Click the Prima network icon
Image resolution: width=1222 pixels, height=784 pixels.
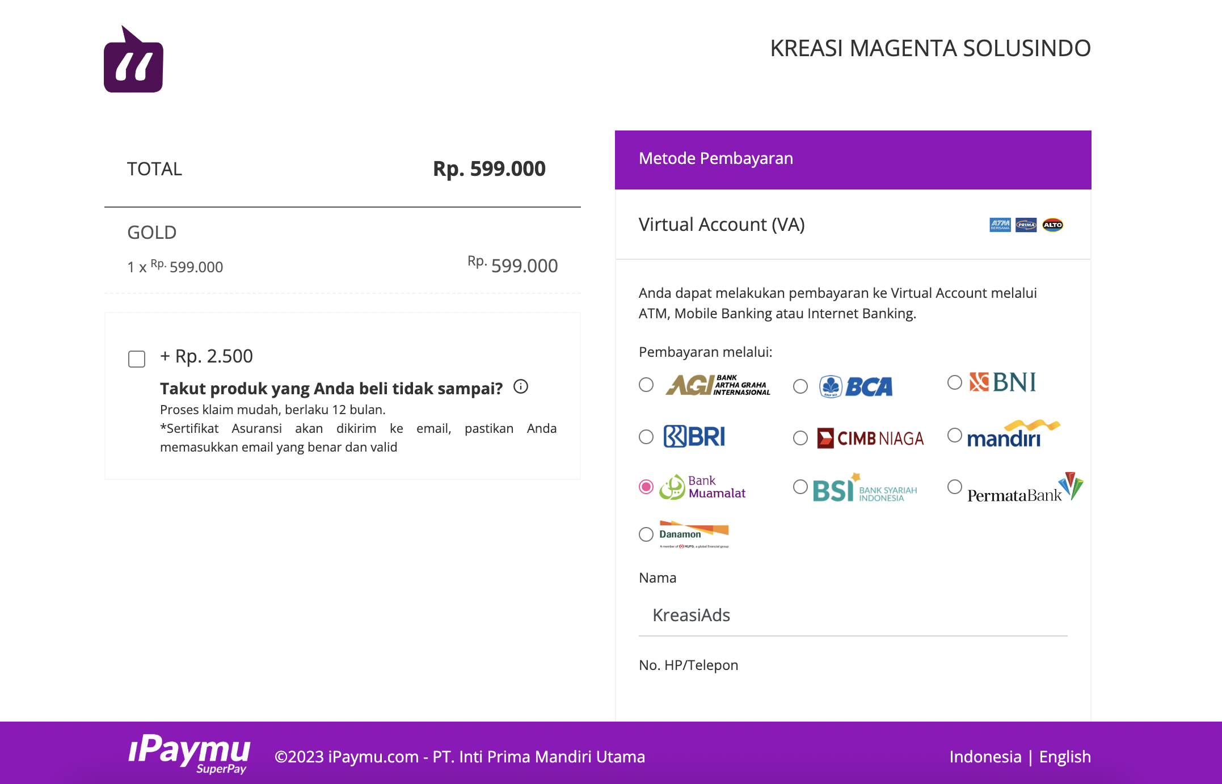1026,225
